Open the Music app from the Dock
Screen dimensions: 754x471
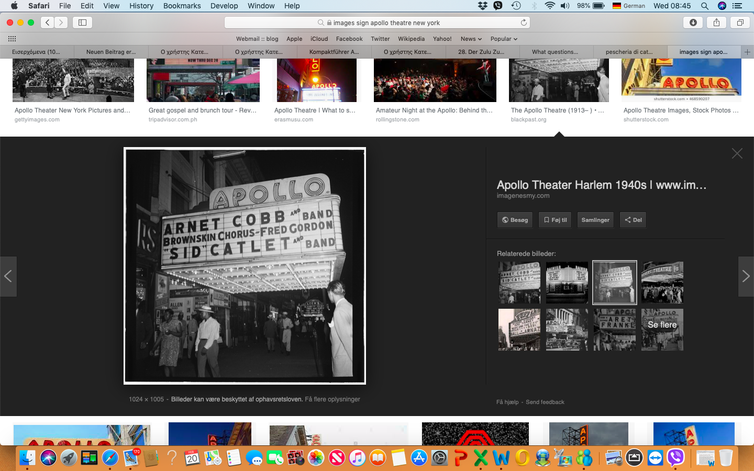pyautogui.click(x=357, y=458)
